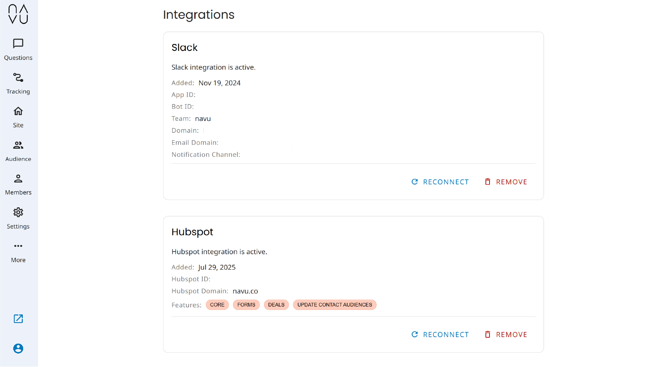This screenshot has height=367, width=652.
Task: Remove the Hubspot integration
Action: (x=506, y=335)
